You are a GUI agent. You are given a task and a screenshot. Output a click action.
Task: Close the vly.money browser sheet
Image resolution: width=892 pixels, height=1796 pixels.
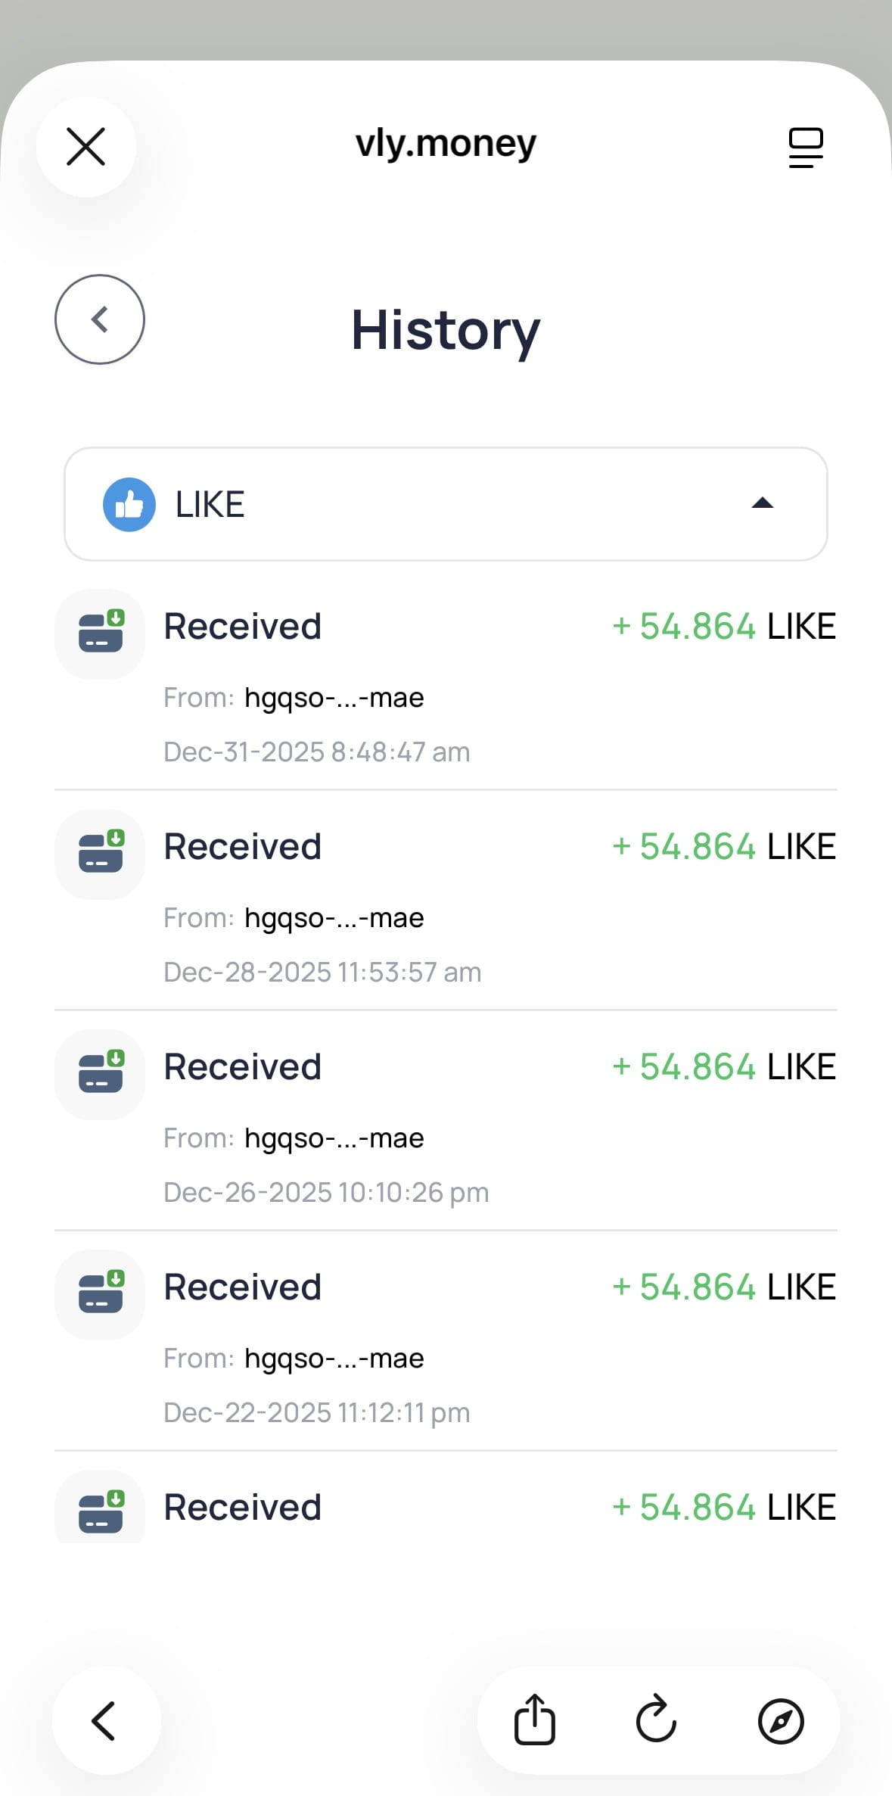(x=86, y=147)
